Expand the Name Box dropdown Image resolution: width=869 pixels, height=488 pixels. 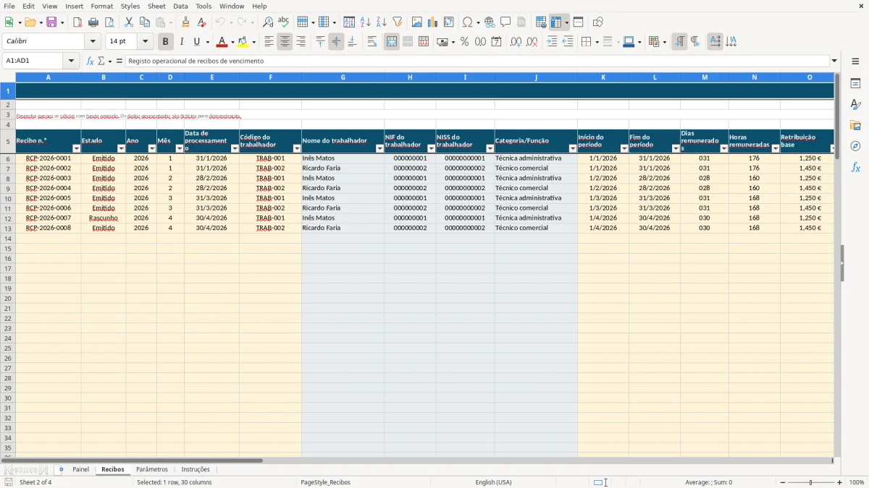pos(72,61)
